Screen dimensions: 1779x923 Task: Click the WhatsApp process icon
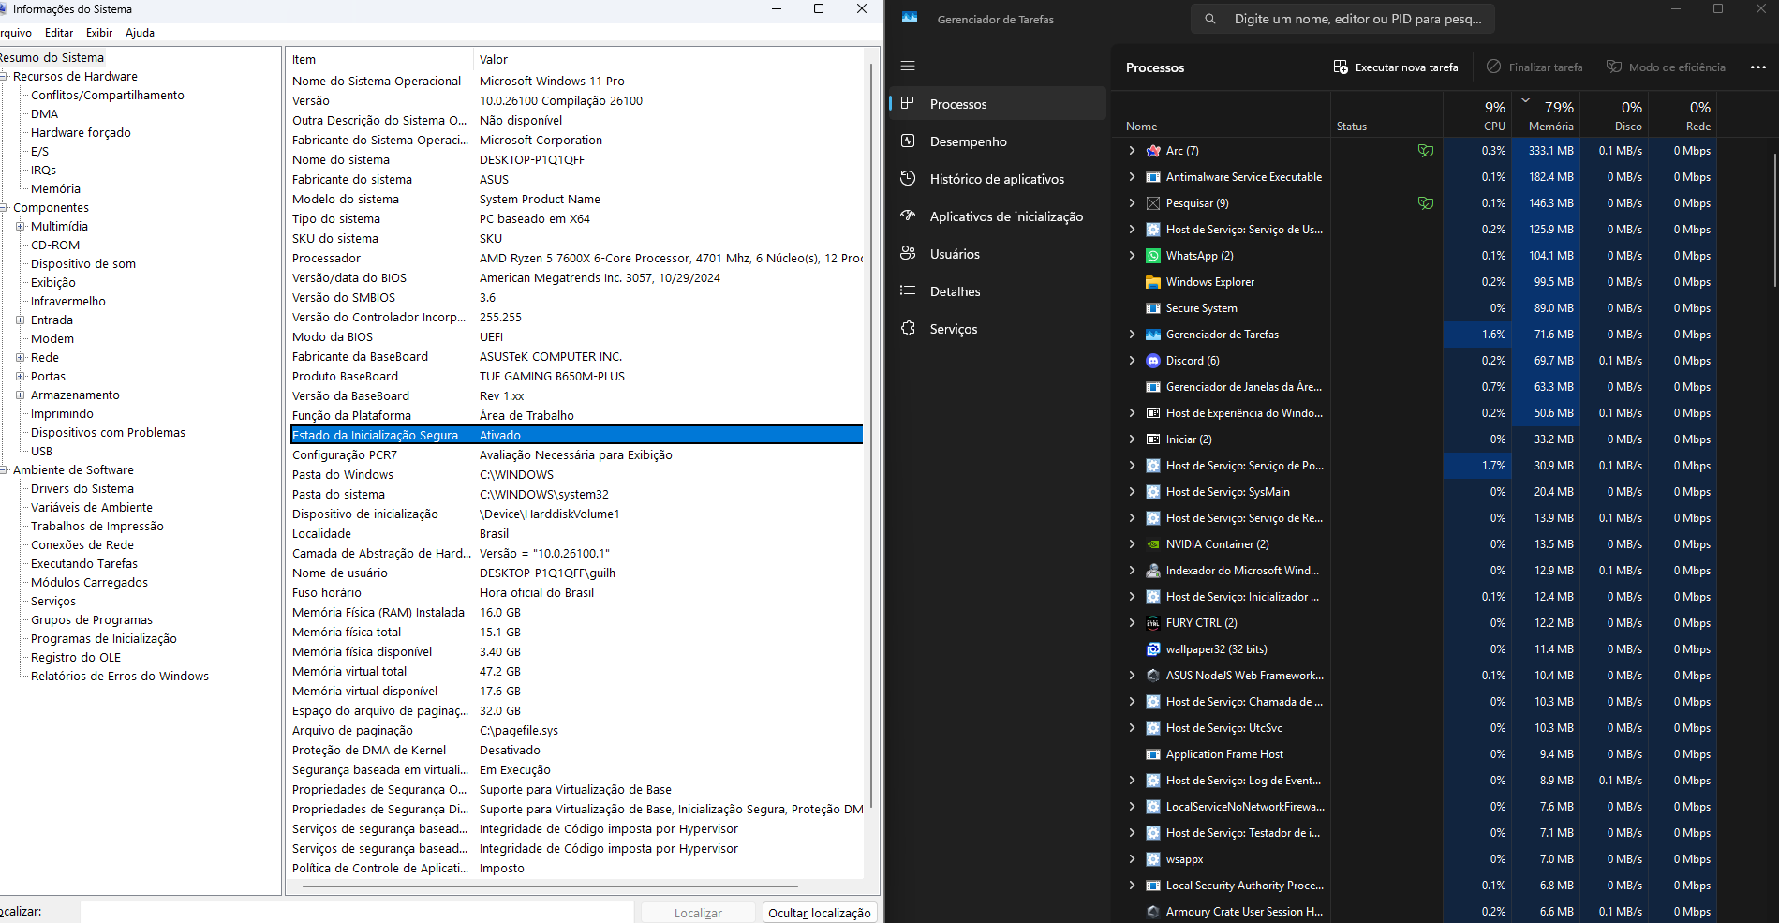pyautogui.click(x=1153, y=256)
